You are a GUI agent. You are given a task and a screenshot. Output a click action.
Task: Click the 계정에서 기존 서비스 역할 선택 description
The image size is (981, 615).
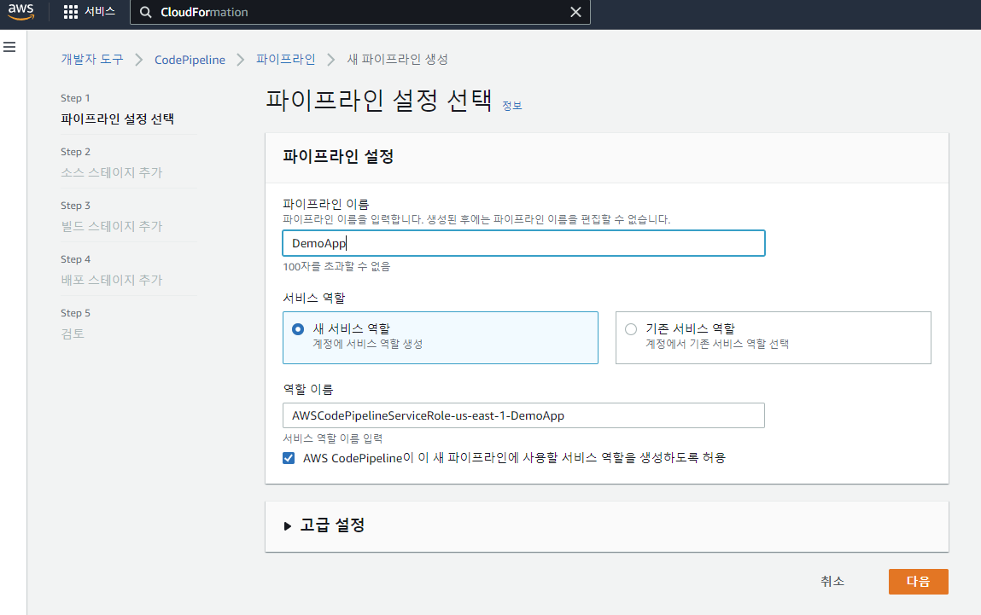pos(717,345)
